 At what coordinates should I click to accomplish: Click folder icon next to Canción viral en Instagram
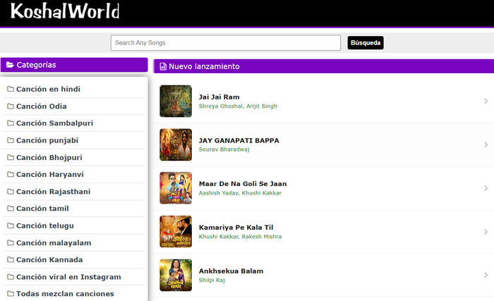11,277
